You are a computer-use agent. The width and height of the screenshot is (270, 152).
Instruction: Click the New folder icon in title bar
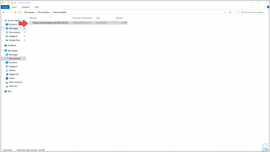(x=12, y=2)
